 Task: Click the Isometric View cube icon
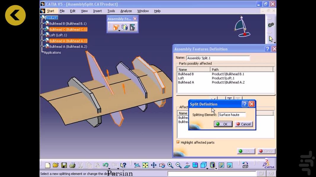pyautogui.click(x=203, y=165)
